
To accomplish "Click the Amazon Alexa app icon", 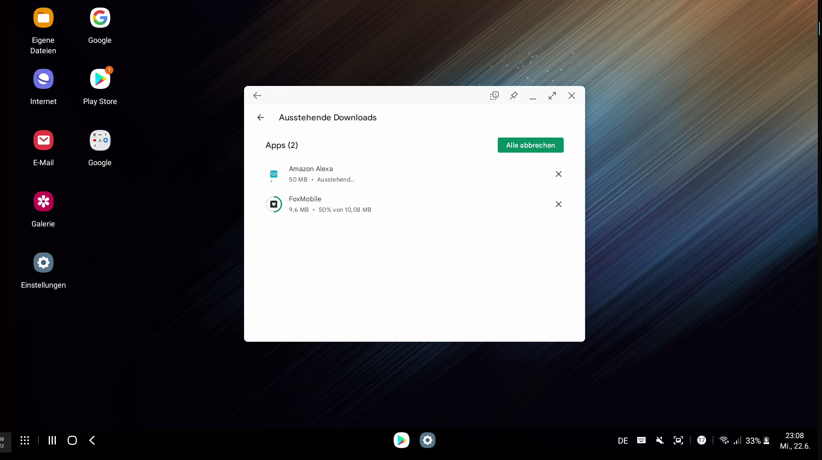I will [274, 174].
